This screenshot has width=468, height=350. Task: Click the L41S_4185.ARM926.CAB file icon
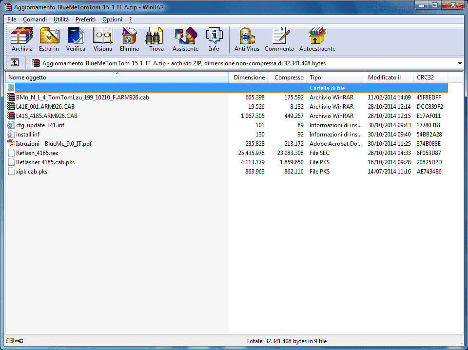11,116
